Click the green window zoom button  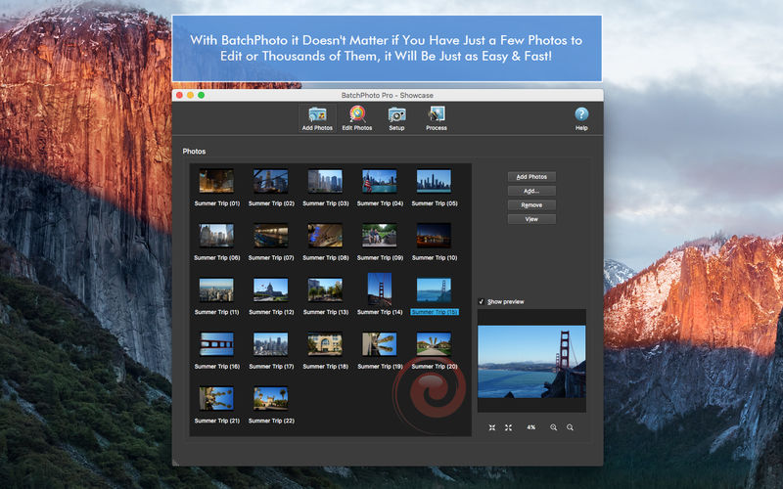(202, 95)
